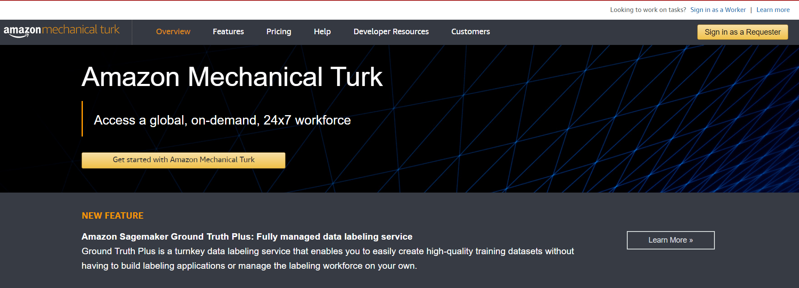Image resolution: width=799 pixels, height=288 pixels.
Task: Click Sign in as a Requester button
Action: click(x=743, y=32)
